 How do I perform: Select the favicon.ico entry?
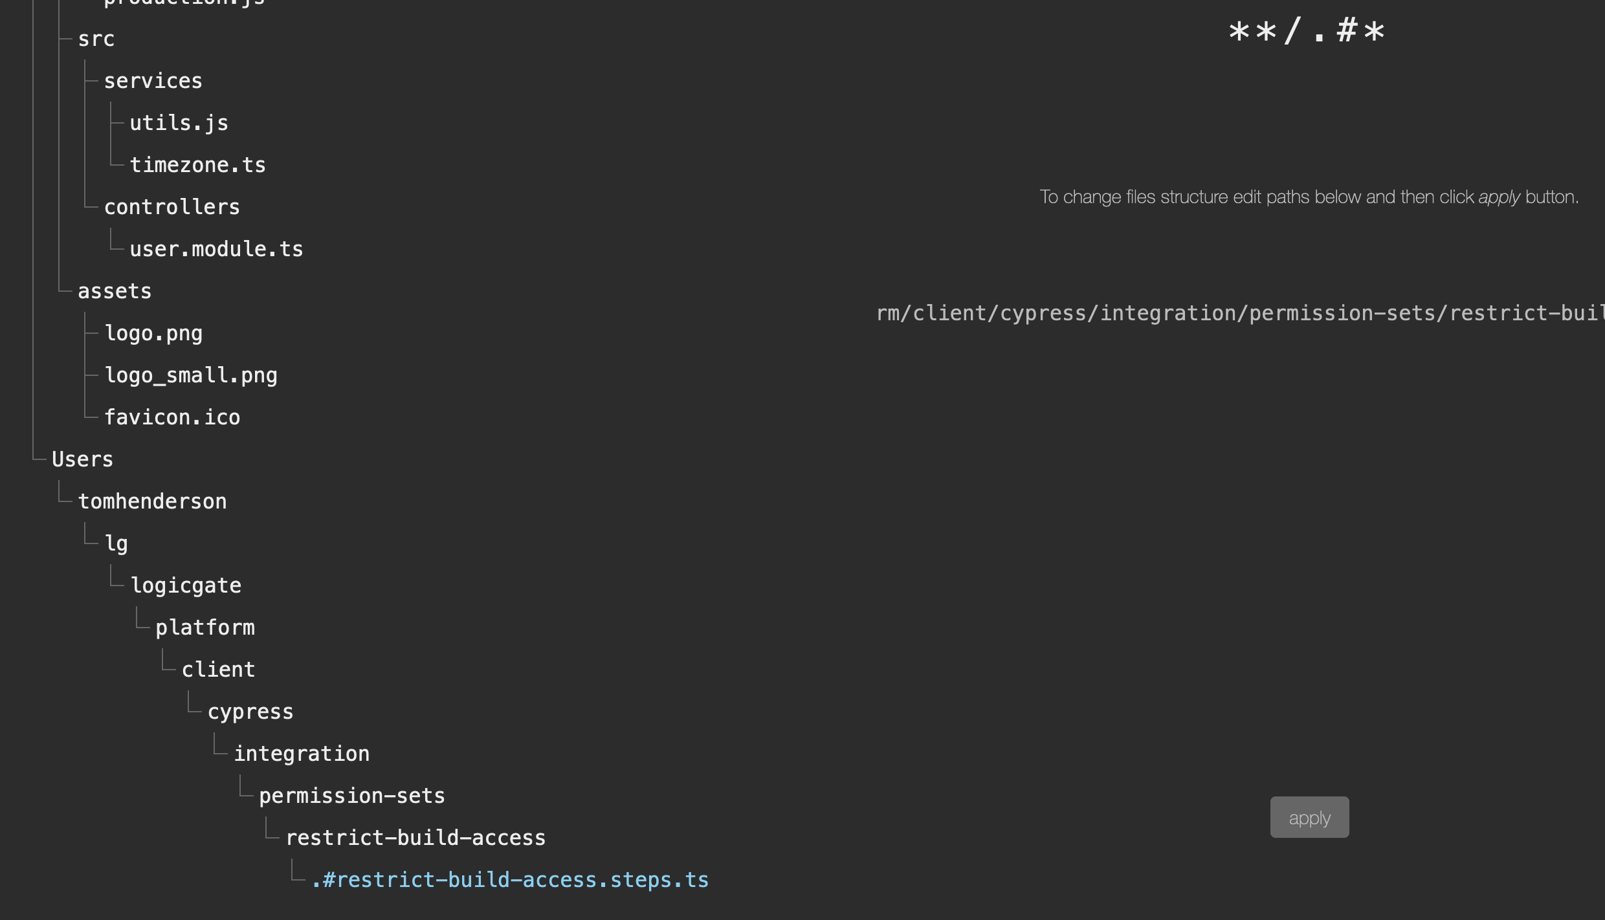pyautogui.click(x=173, y=416)
